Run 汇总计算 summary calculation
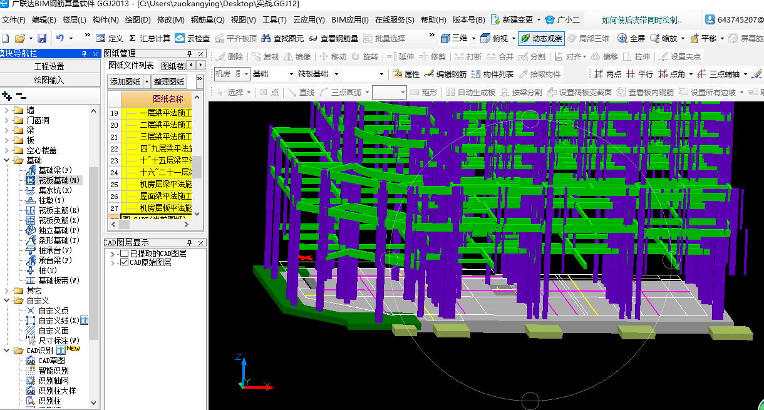This screenshot has width=764, height=410. pyautogui.click(x=150, y=38)
